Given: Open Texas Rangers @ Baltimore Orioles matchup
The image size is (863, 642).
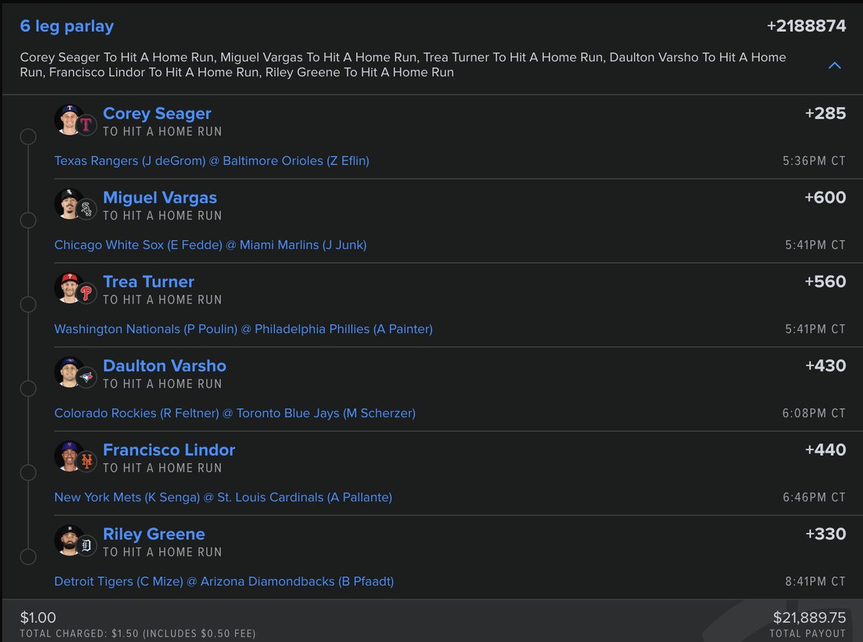Looking at the screenshot, I should (212, 161).
